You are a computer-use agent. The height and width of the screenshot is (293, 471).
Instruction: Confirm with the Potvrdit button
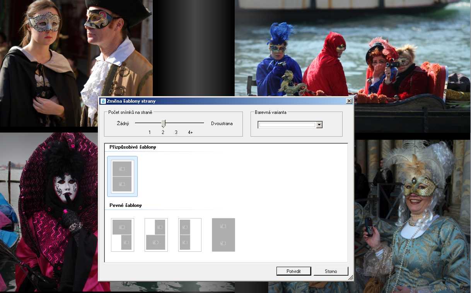[x=294, y=271]
